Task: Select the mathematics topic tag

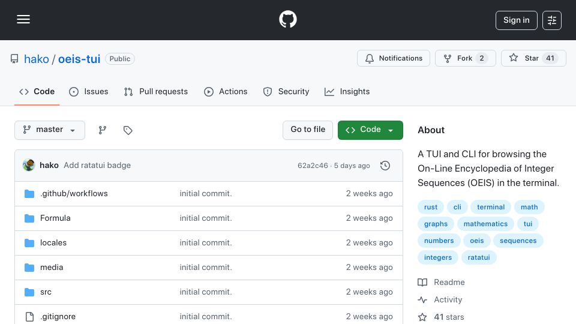Action: (485, 224)
